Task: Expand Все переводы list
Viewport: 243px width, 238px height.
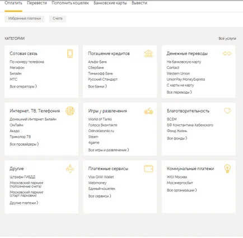Action: tap(179, 92)
